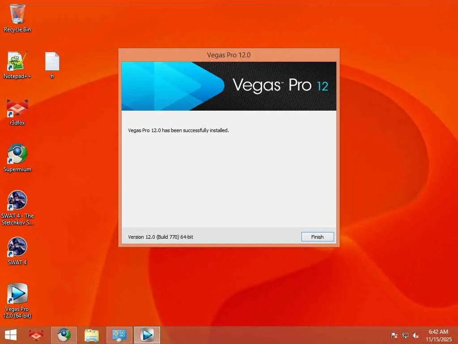
Task: Click the Vegas Pro 12 banner image
Action: [229, 86]
